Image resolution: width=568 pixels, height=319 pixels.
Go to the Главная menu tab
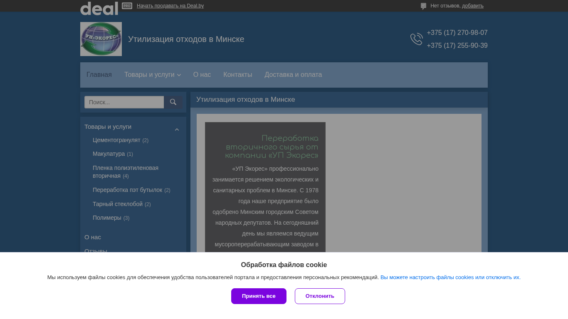[99, 75]
